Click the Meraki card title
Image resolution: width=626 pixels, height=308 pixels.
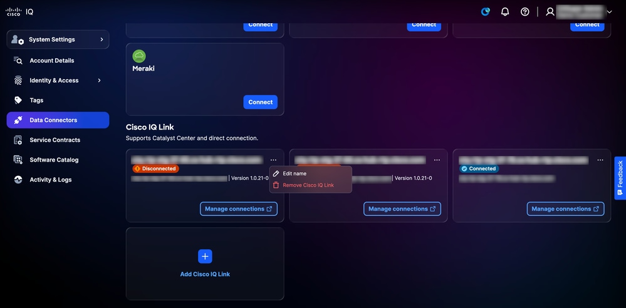(x=143, y=69)
